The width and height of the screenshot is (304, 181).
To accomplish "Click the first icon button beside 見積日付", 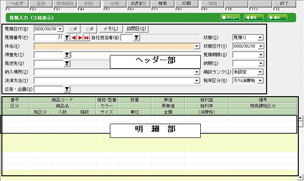I will tap(73, 29).
